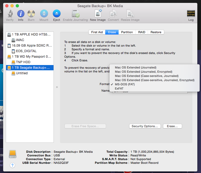
Task: Select 1 TB APPLE HDD disk
Action: tap(30, 34)
